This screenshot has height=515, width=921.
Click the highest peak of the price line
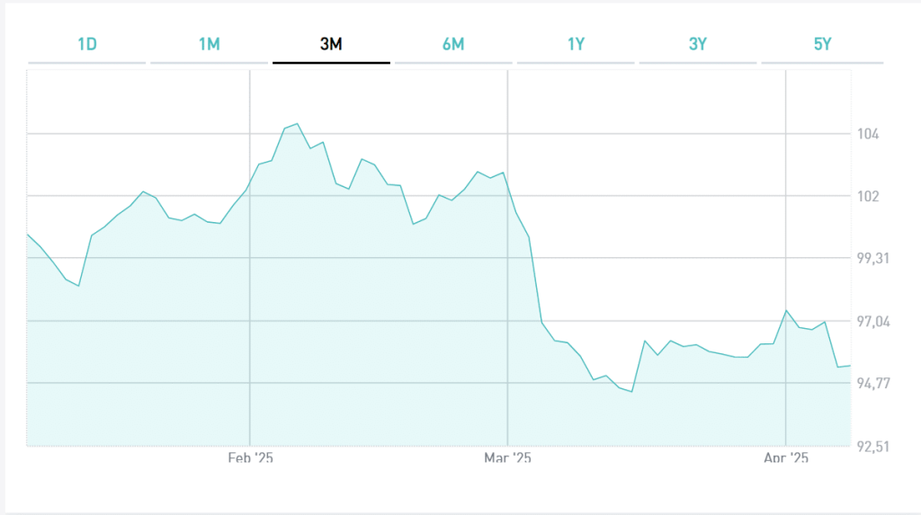[297, 124]
